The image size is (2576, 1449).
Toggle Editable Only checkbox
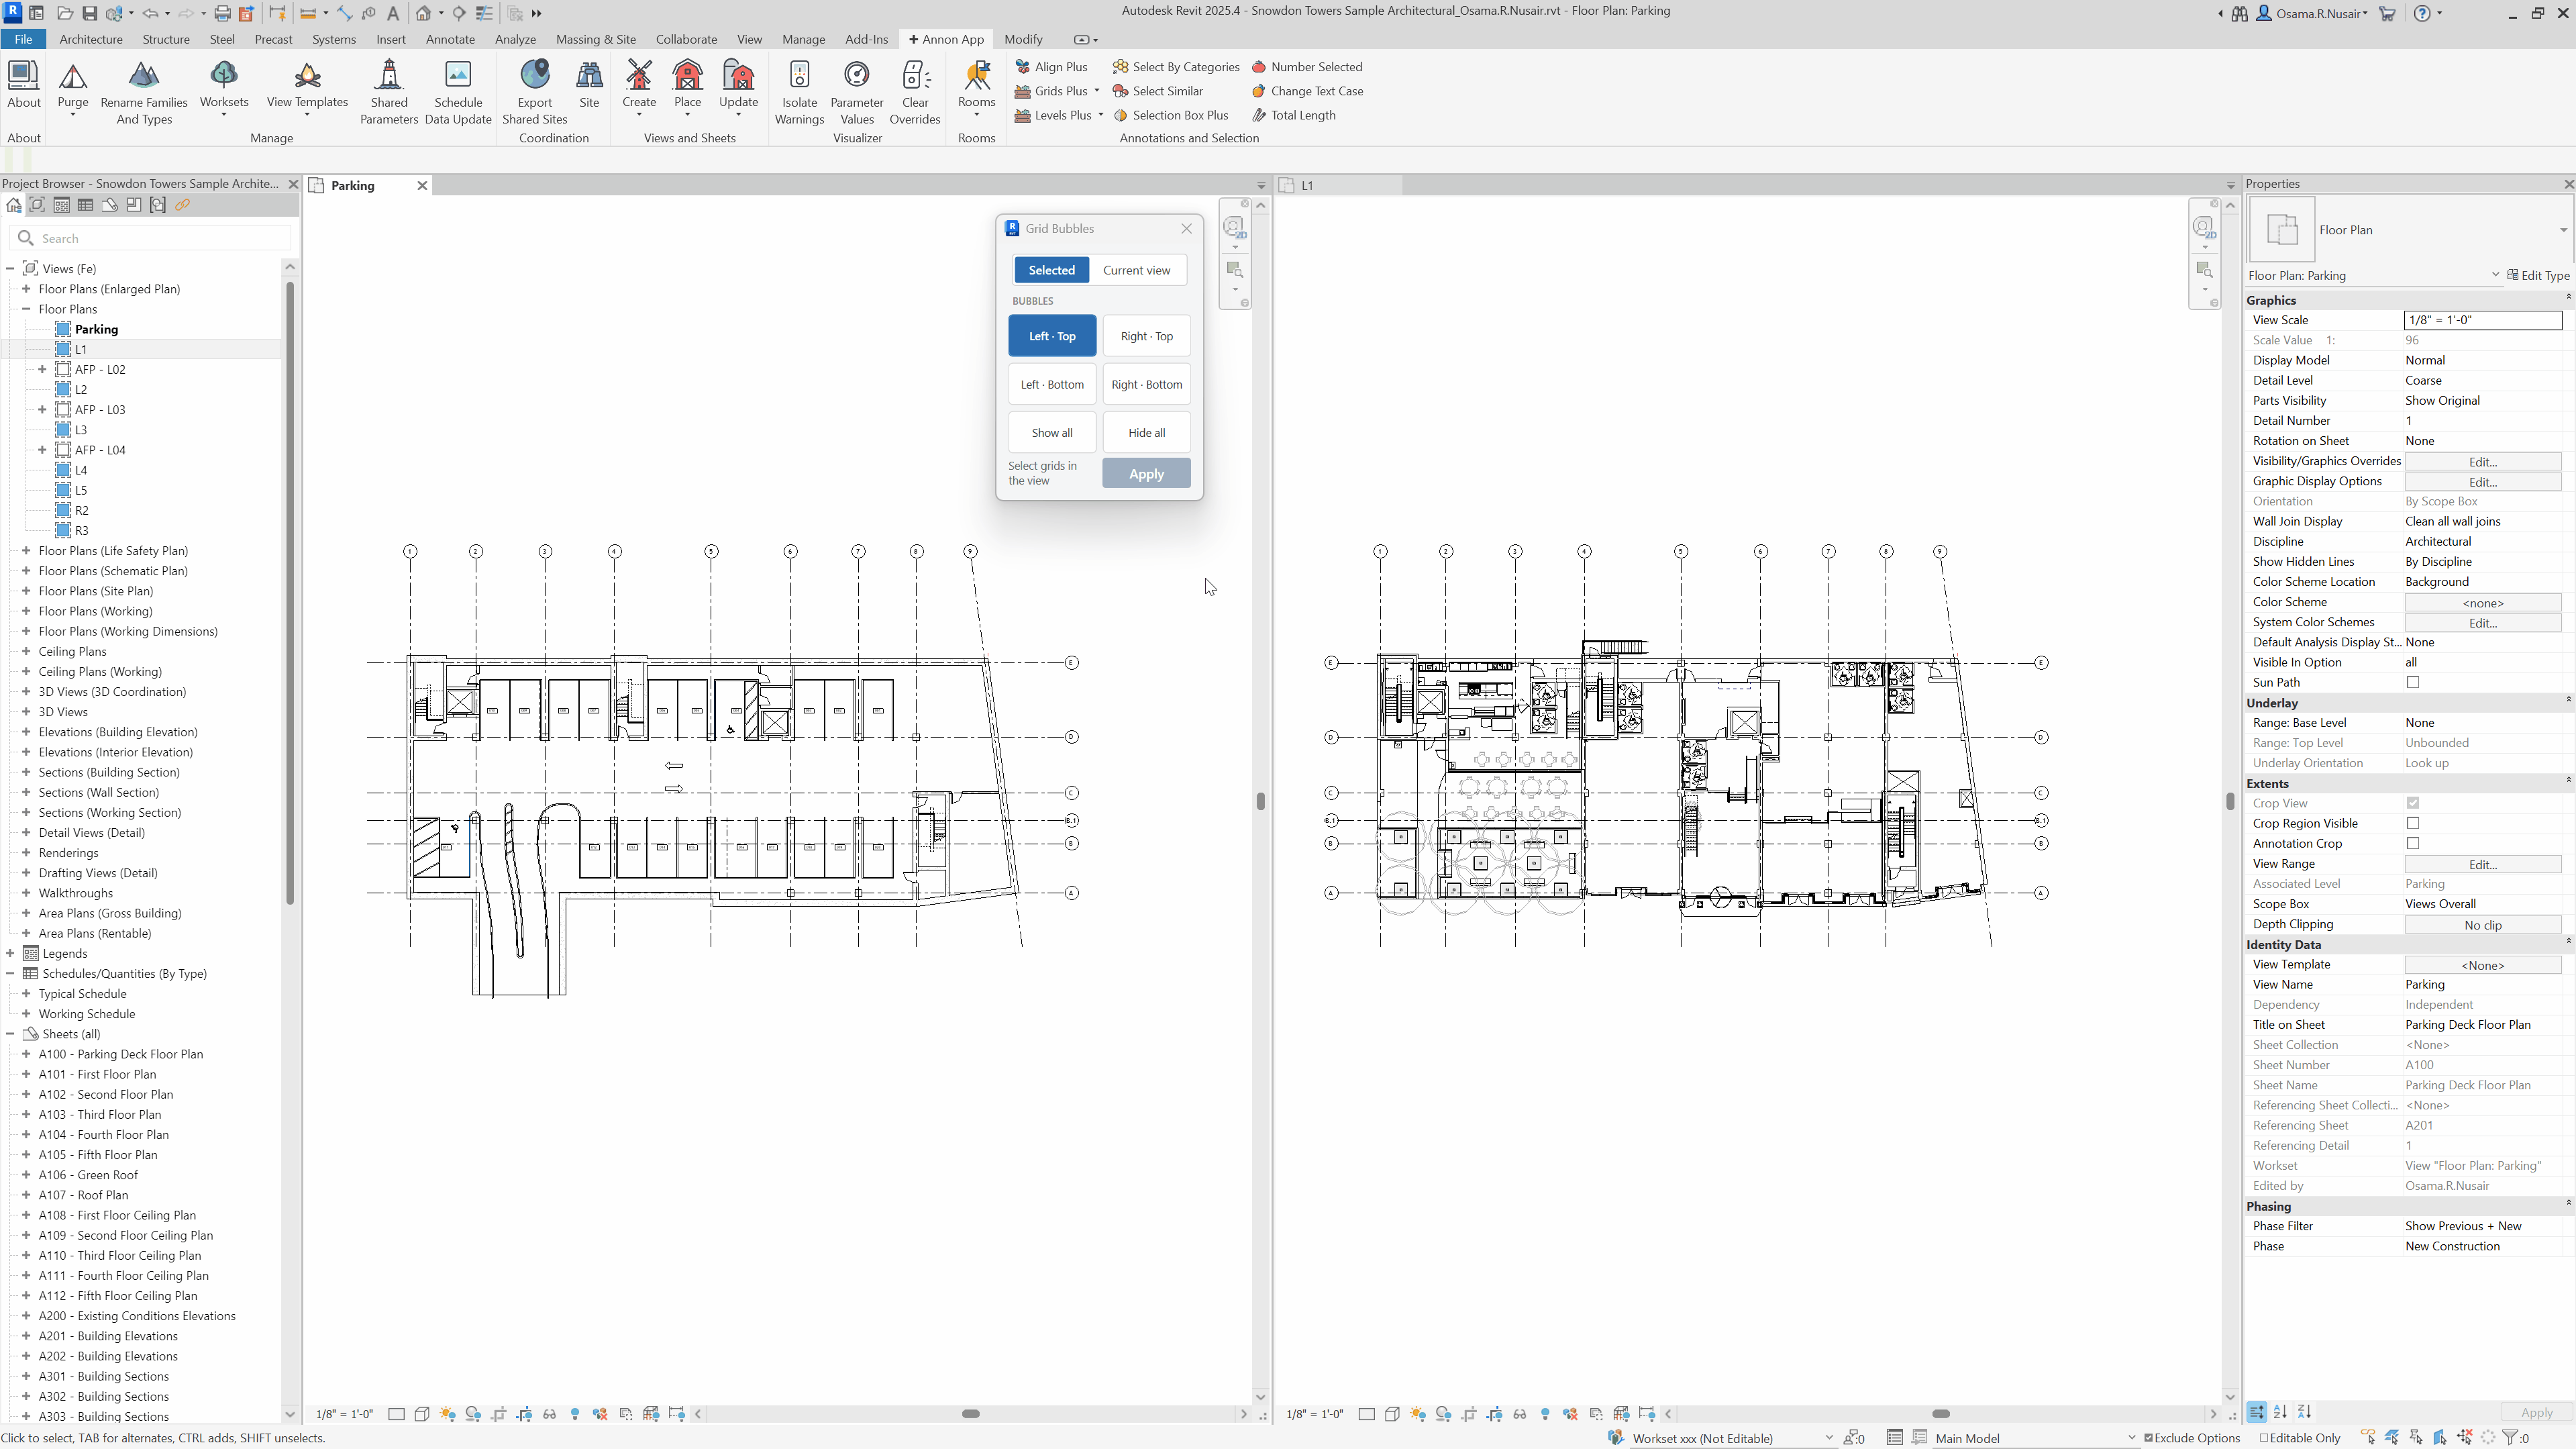[x=2265, y=1438]
